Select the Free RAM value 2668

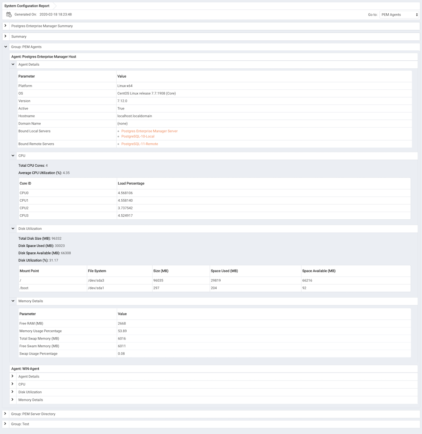tap(122, 323)
